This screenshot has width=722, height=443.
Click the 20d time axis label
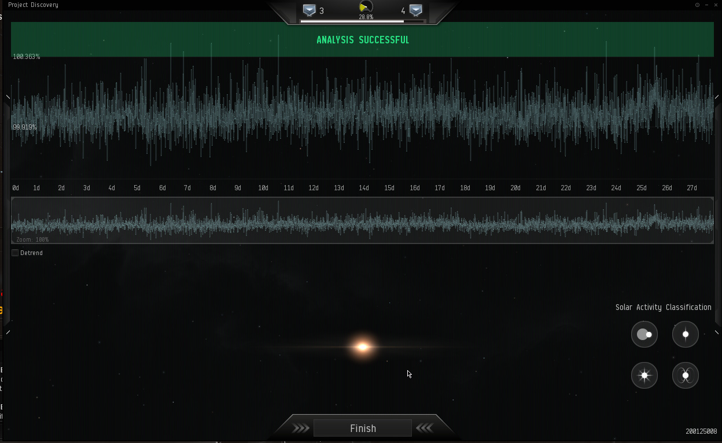[515, 188]
